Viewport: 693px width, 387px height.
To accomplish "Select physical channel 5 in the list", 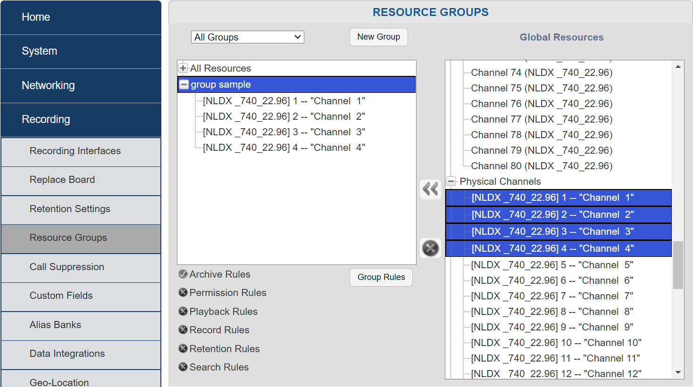I will [551, 265].
